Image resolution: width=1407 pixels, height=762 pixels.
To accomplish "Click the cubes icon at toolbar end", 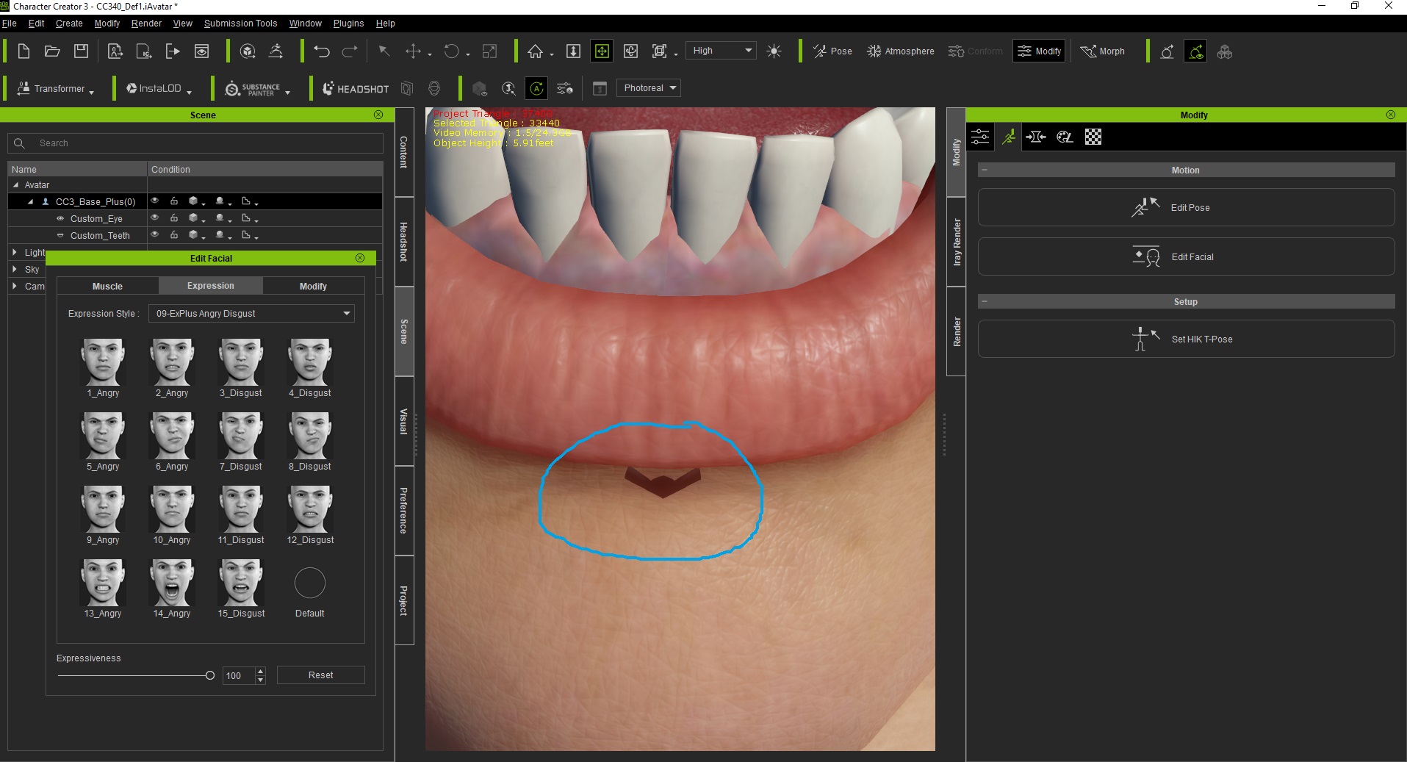I will (x=1225, y=51).
